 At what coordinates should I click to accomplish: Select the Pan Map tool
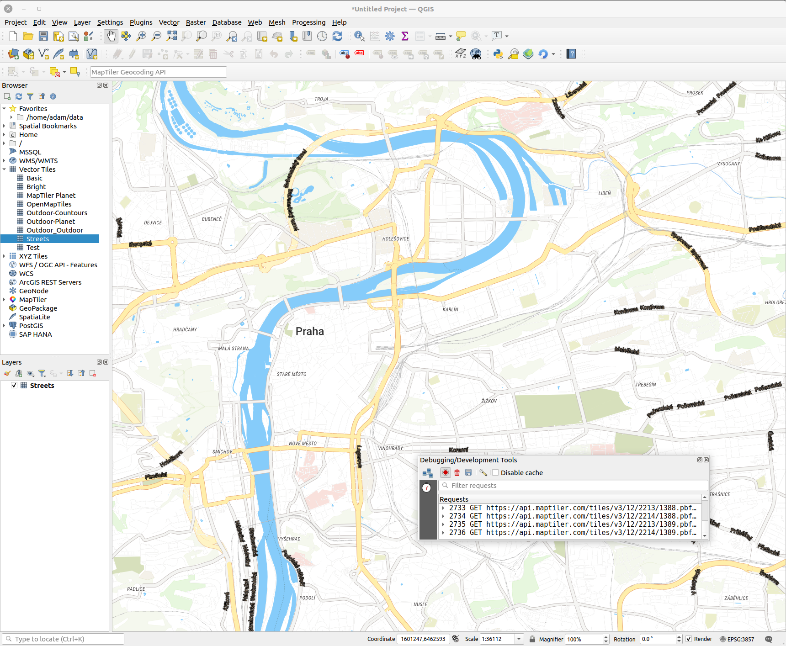click(111, 36)
